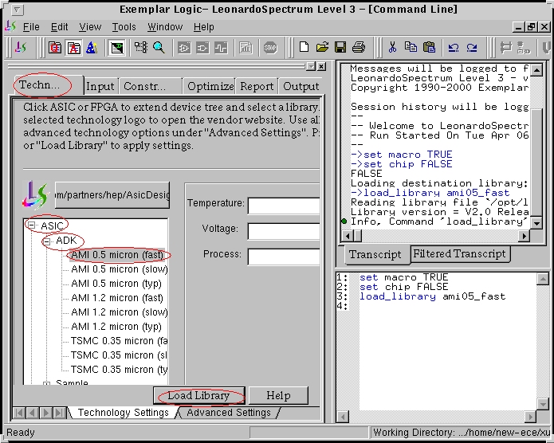Click the small dropdown arrow beside panel X
Viewport: 554px width, 443px height.
click(x=311, y=66)
